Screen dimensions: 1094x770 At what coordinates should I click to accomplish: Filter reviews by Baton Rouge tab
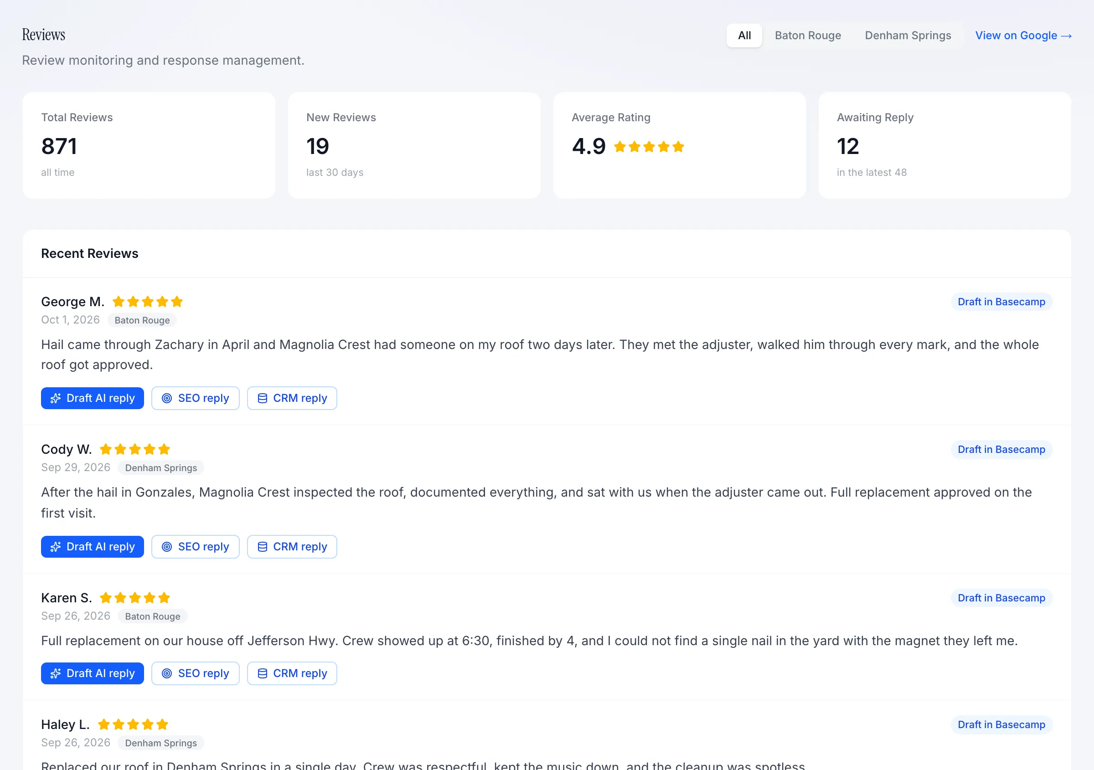[808, 36]
